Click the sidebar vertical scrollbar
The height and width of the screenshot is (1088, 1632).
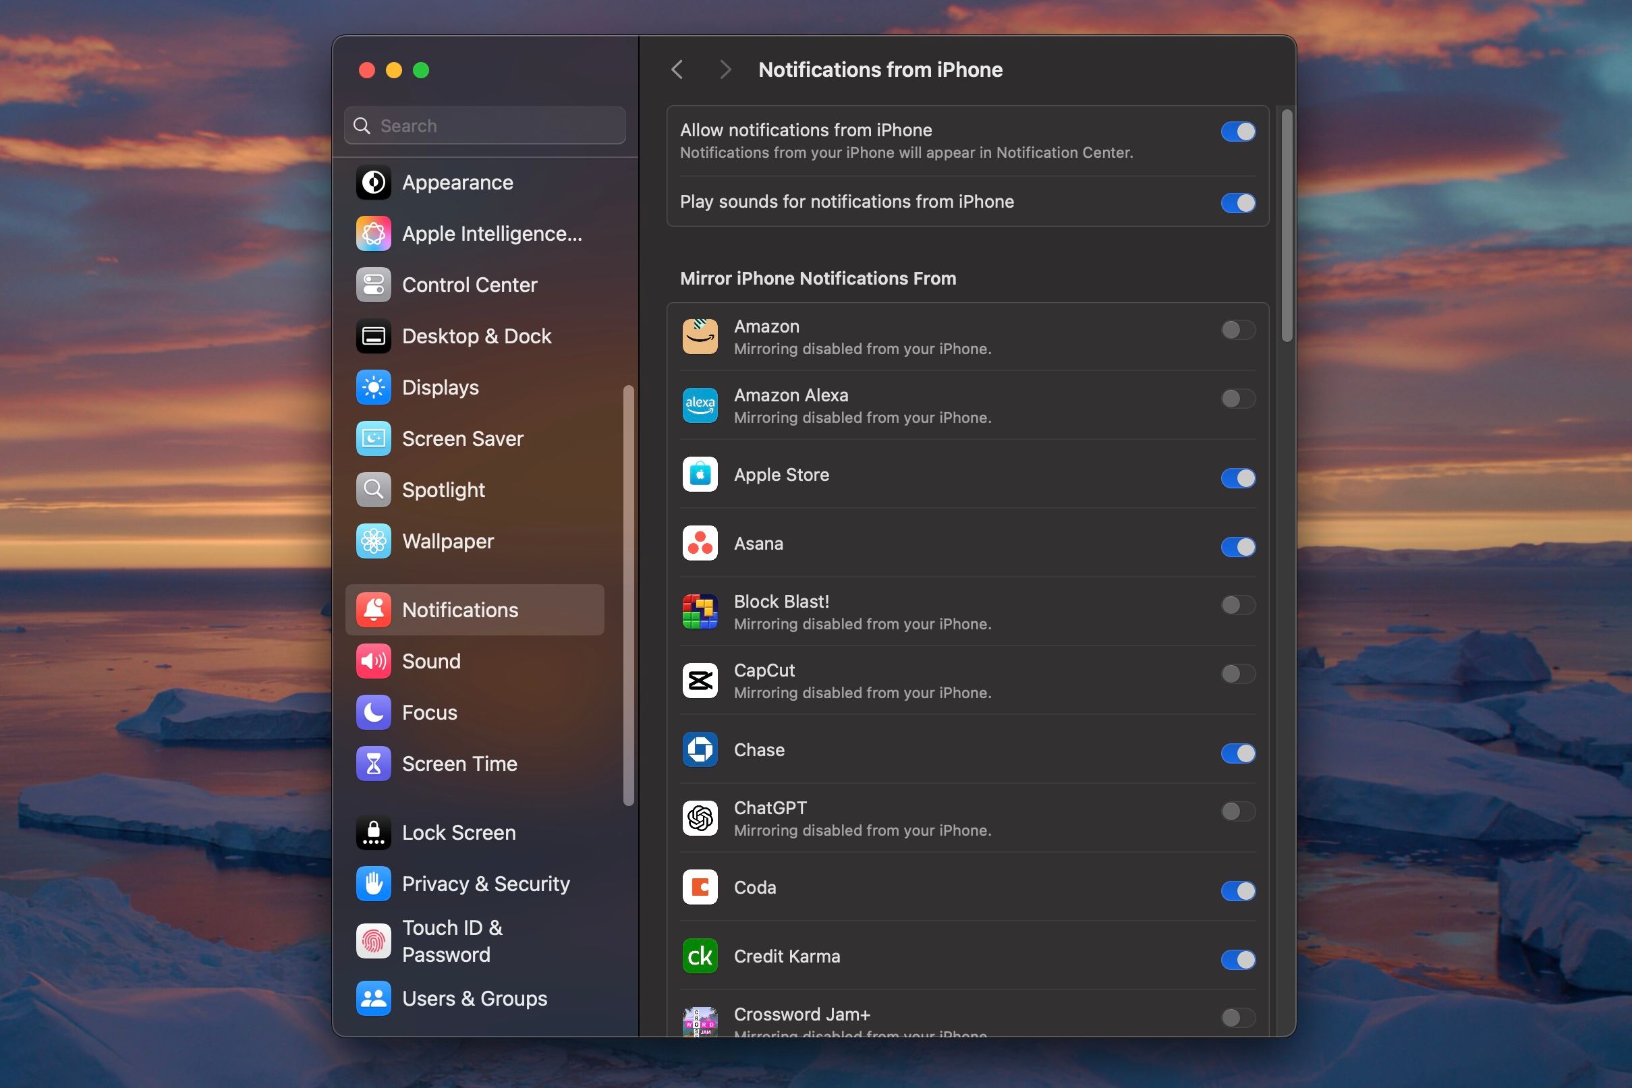[x=629, y=596]
